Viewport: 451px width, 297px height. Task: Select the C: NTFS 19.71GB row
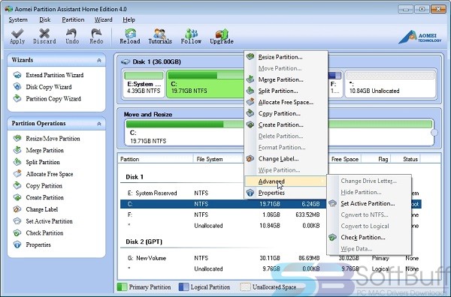click(223, 204)
